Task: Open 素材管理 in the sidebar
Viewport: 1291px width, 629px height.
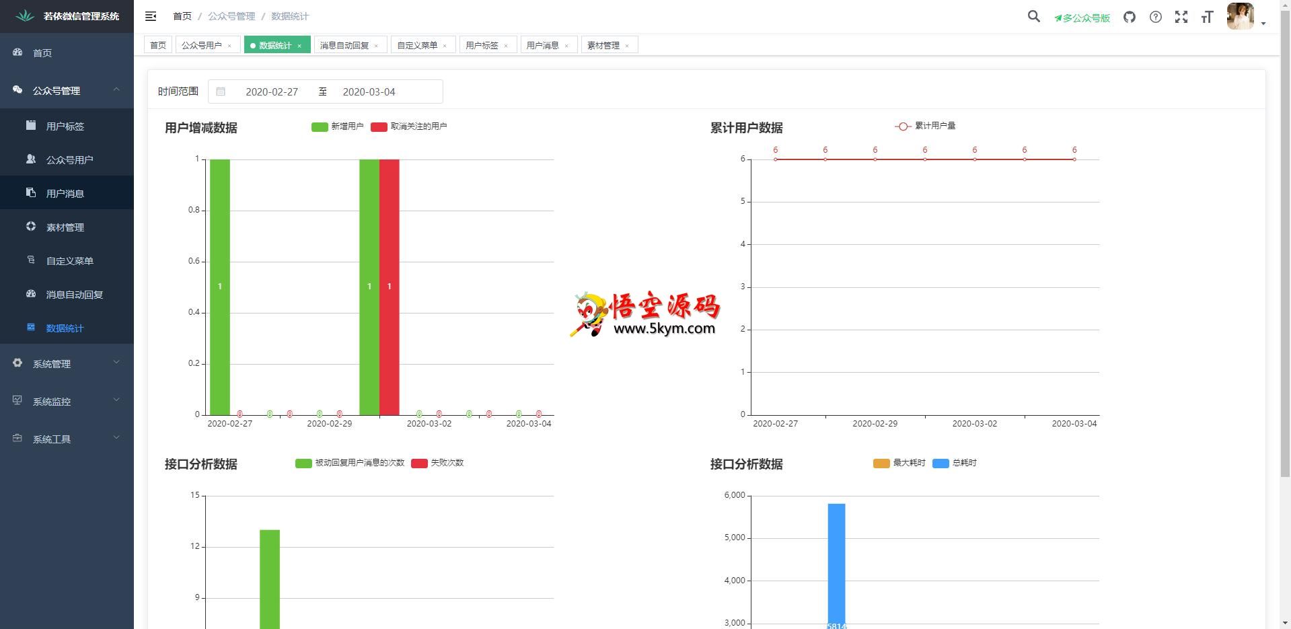Action: click(67, 227)
